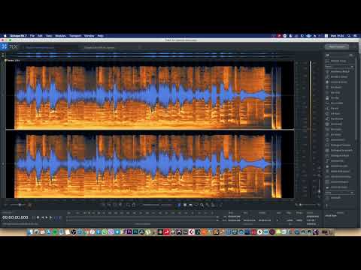Open the Dialogue Contour module

tap(340, 145)
